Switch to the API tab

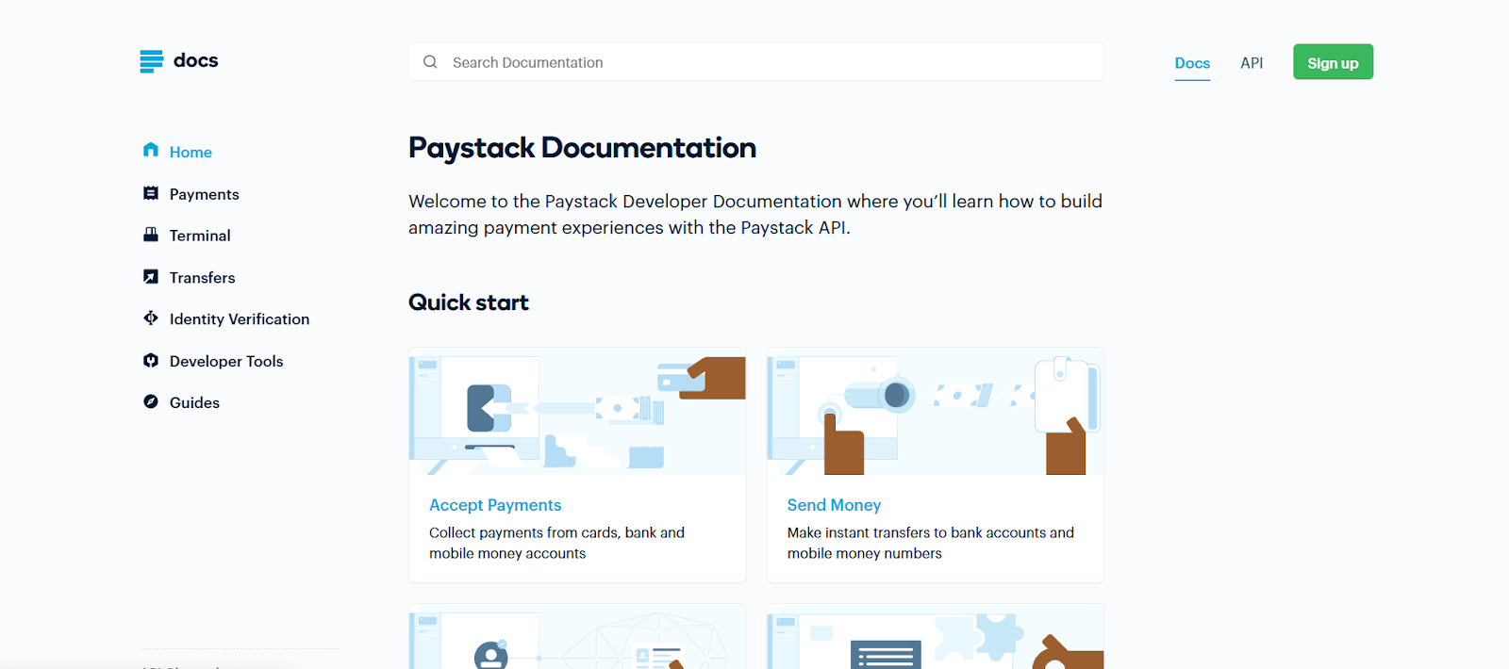click(x=1252, y=63)
